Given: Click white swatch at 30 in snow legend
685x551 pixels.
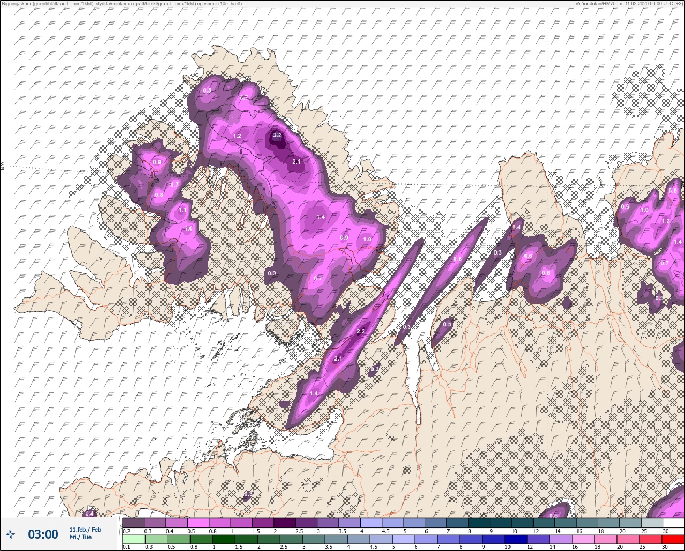Looking at the screenshot, I should pos(673,523).
